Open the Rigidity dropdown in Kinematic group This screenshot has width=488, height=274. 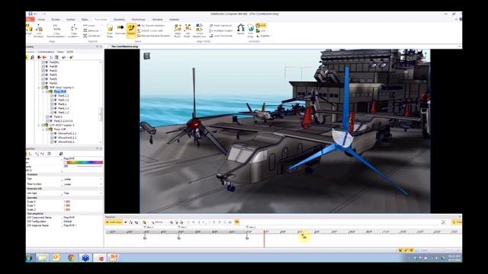264,36
